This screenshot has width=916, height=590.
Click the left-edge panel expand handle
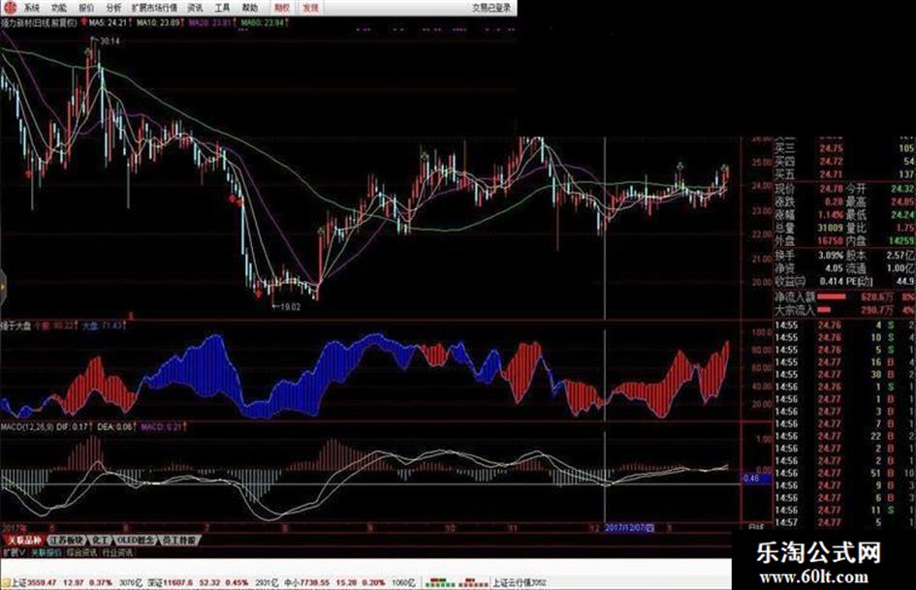(2, 288)
